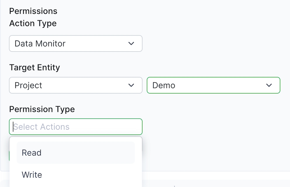This screenshot has width=290, height=187.
Task: Click the chevron arrow in Demo dropdown
Action: point(269,85)
